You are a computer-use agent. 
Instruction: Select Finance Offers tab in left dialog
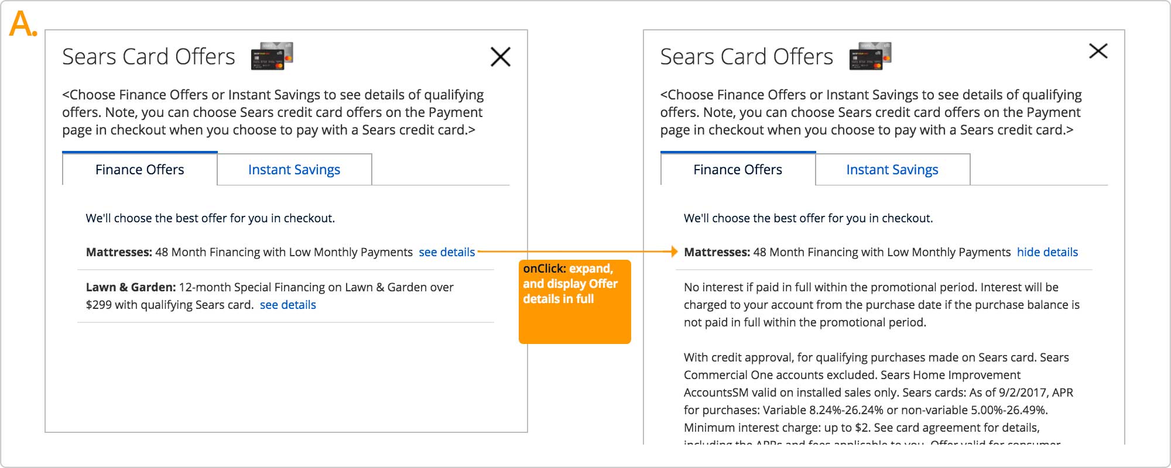140,169
